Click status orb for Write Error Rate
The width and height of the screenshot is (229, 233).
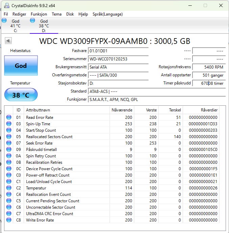pos(9,220)
